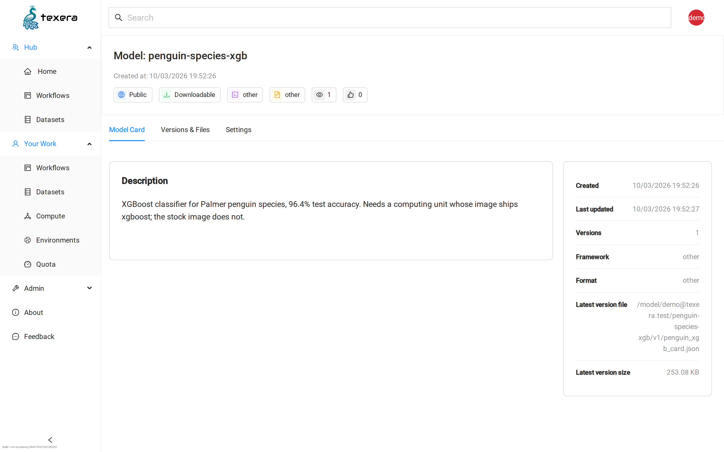Open the Versions & Files tab
724x452 pixels.
185,130
